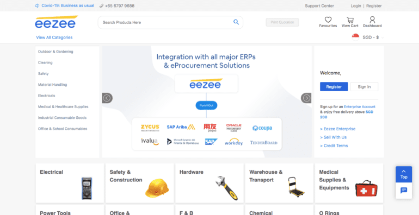Screen dimensions: 419x215
Task: Go to previous carousel slide
Action: click(x=107, y=98)
